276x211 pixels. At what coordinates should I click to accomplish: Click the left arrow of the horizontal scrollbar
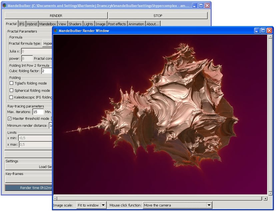(x=55, y=198)
